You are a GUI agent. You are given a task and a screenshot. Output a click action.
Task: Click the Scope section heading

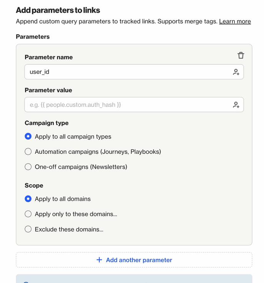[34, 185]
